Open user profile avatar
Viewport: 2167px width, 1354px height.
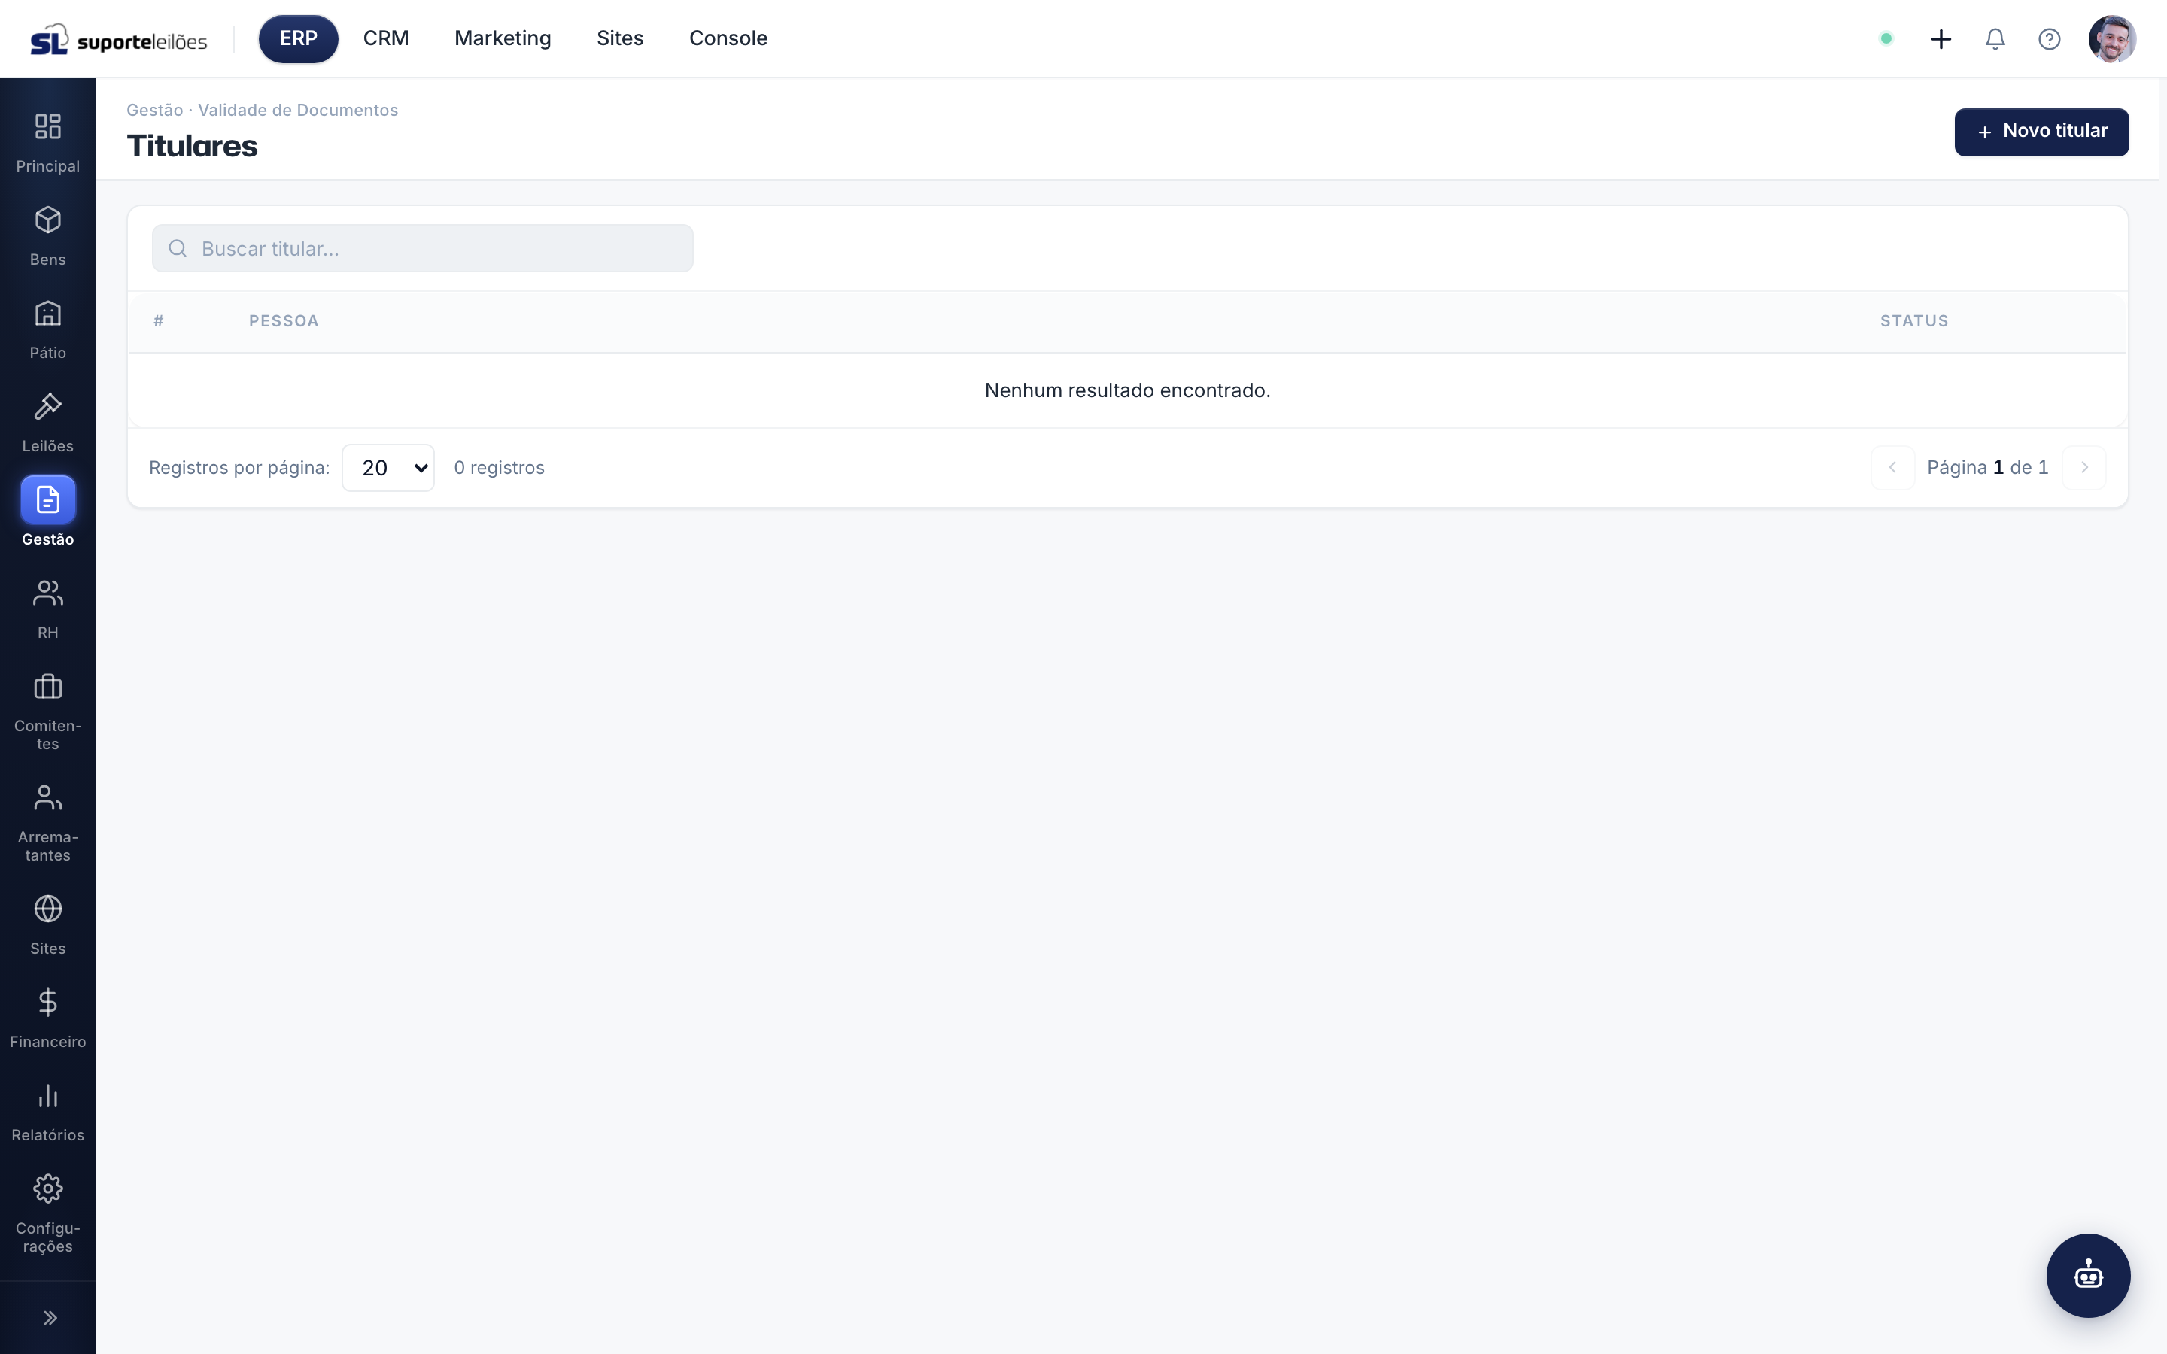[2111, 38]
